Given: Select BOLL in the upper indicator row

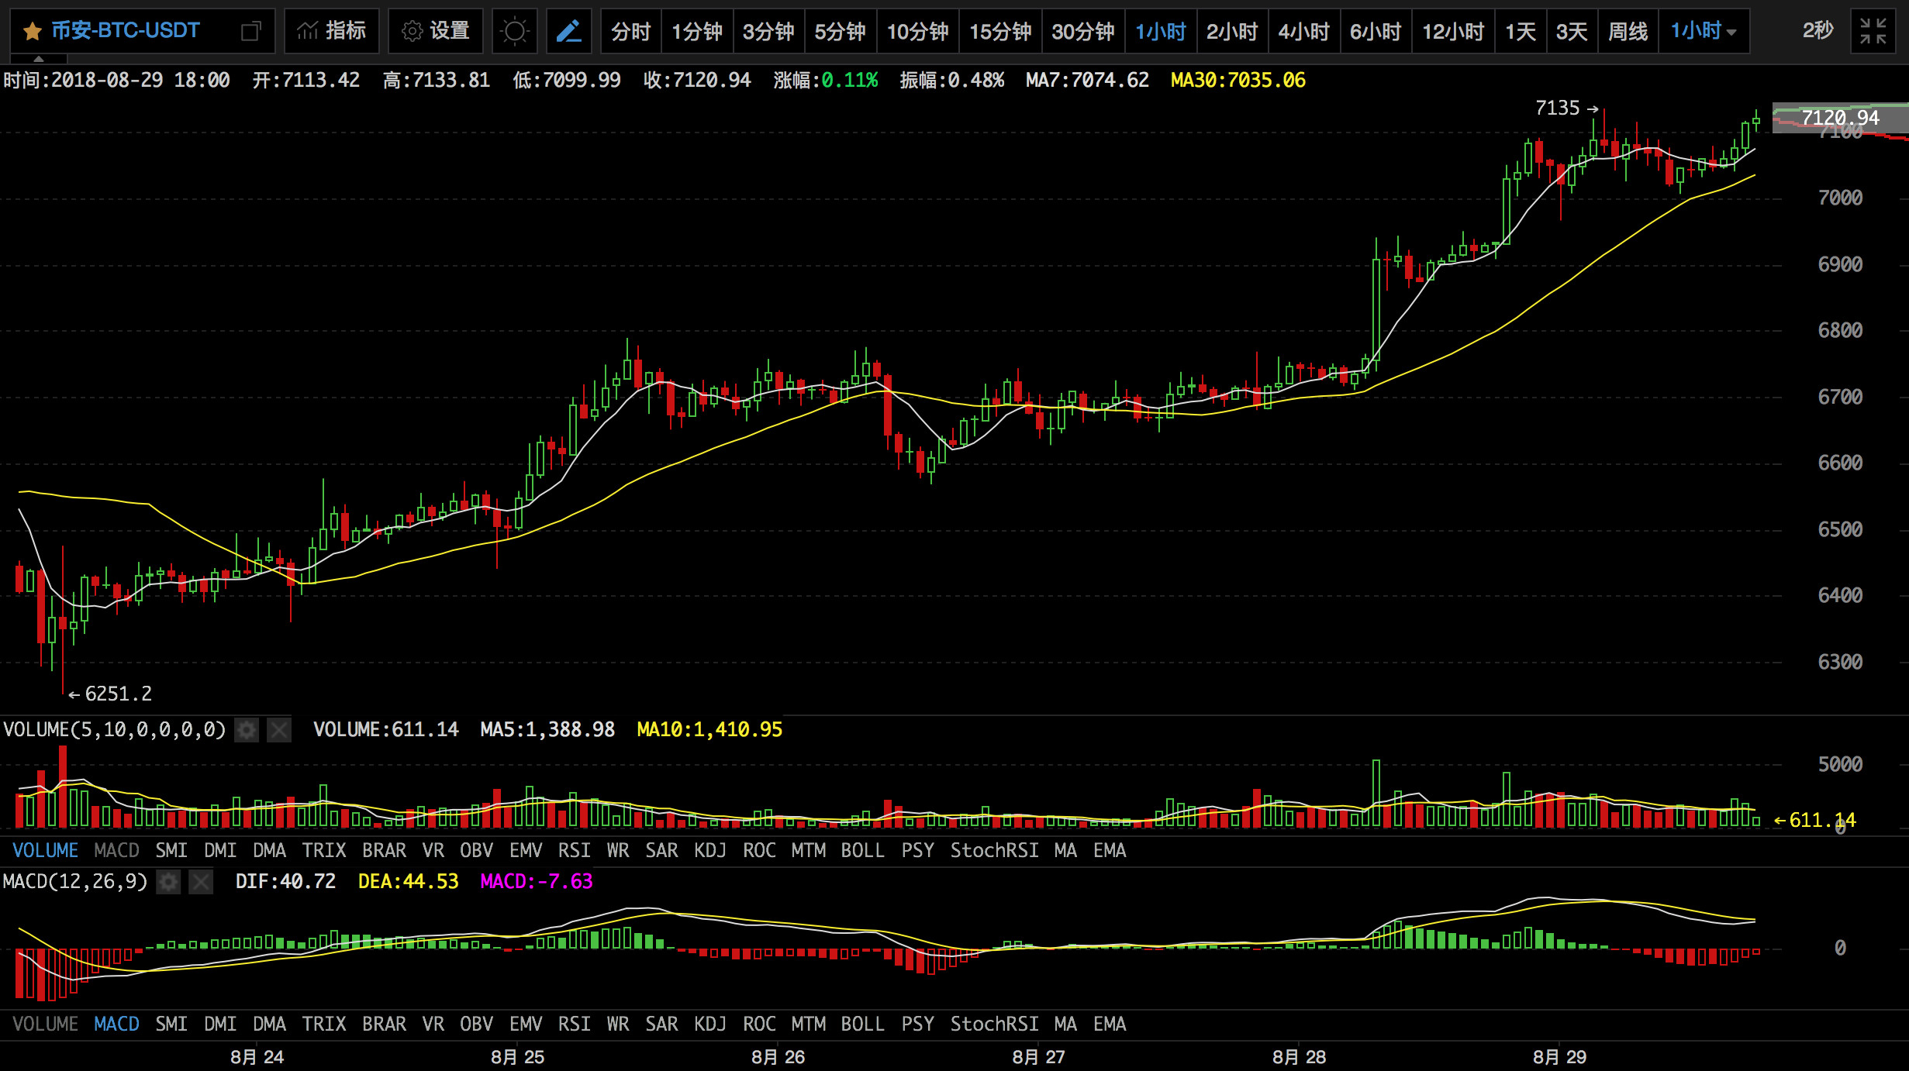Looking at the screenshot, I should (x=862, y=851).
